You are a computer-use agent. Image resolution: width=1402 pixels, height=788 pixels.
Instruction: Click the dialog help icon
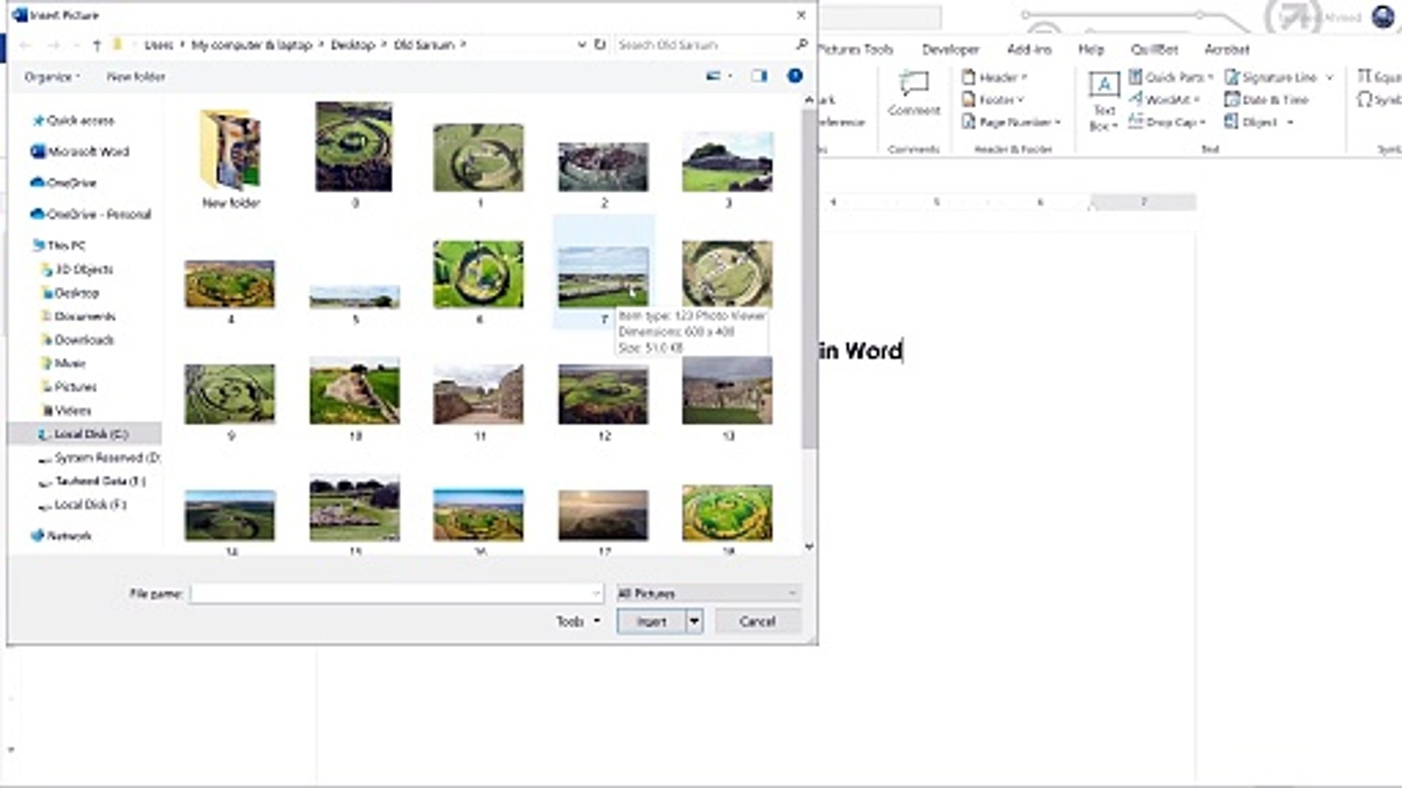point(794,76)
